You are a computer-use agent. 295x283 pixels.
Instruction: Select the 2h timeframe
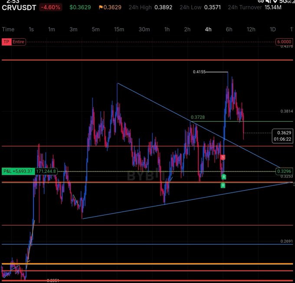click(187, 30)
